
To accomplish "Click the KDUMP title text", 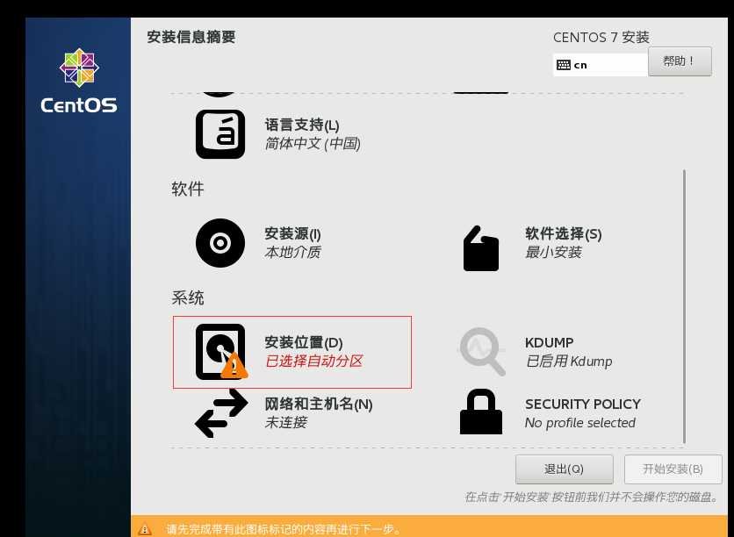I will click(549, 342).
